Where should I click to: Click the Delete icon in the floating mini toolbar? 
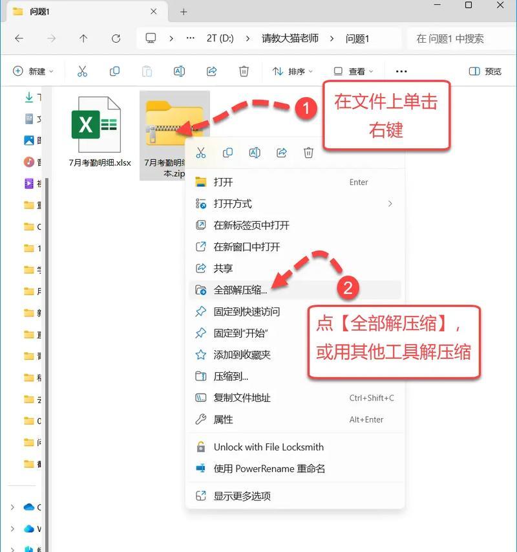308,153
